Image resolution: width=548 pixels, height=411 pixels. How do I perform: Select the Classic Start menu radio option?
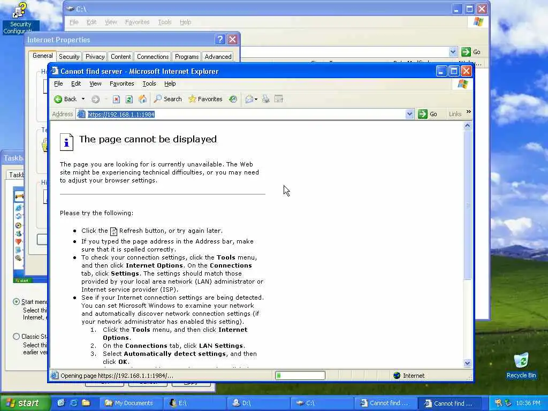(x=16, y=337)
